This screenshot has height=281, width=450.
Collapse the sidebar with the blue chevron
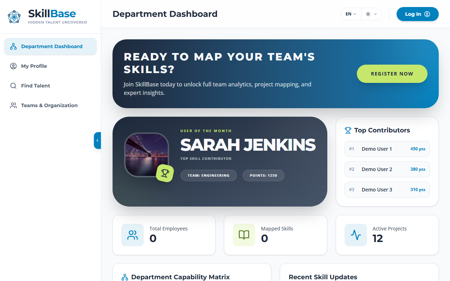coord(97,140)
